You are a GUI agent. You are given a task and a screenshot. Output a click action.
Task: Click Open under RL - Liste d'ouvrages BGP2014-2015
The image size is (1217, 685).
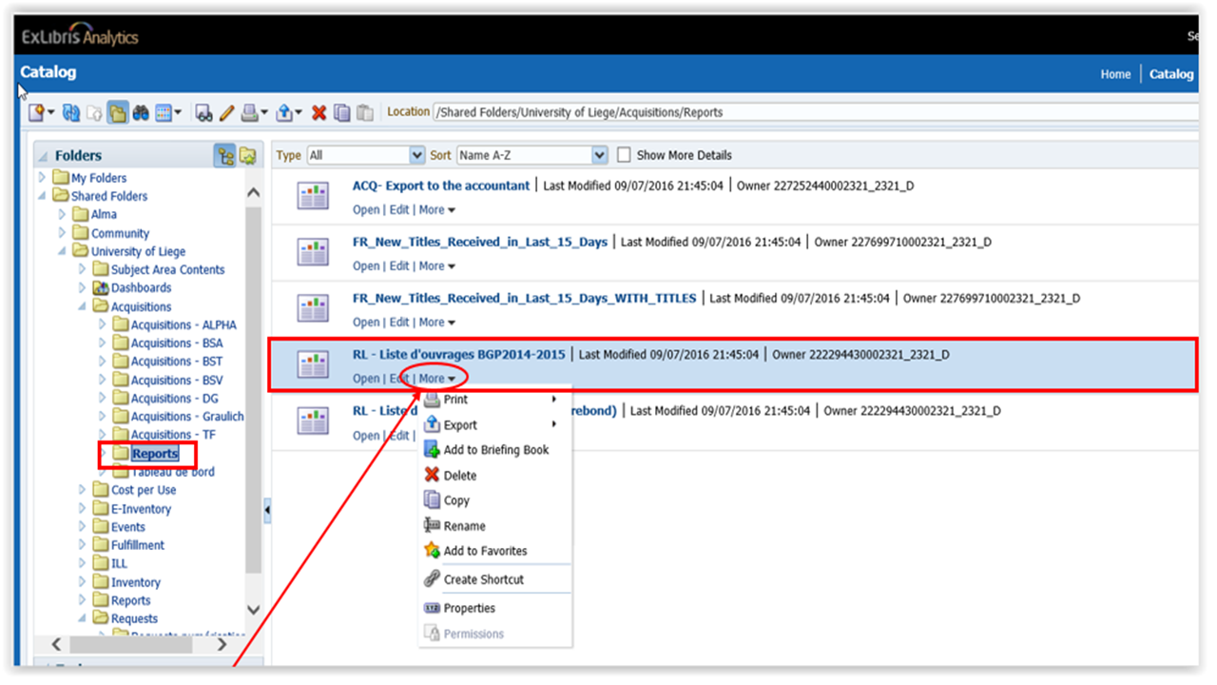(366, 378)
